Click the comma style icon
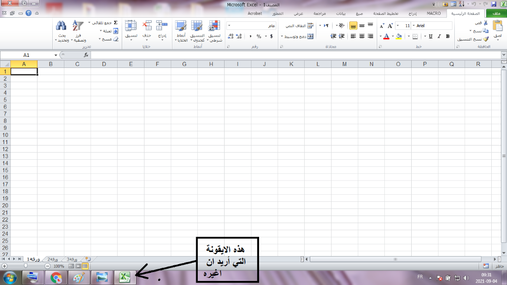Image resolution: width=507 pixels, height=285 pixels. [250, 36]
